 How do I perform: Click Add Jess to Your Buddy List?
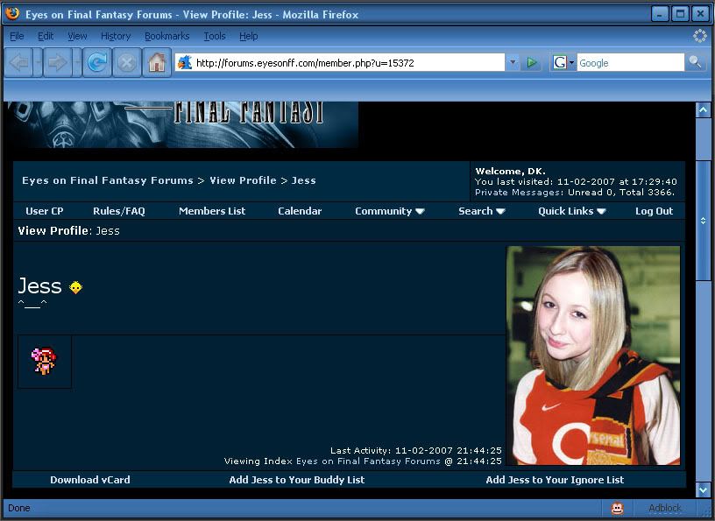297,480
